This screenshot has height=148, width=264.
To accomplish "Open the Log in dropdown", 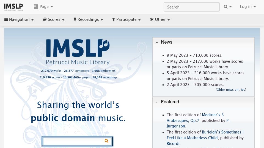I will 248,7.
